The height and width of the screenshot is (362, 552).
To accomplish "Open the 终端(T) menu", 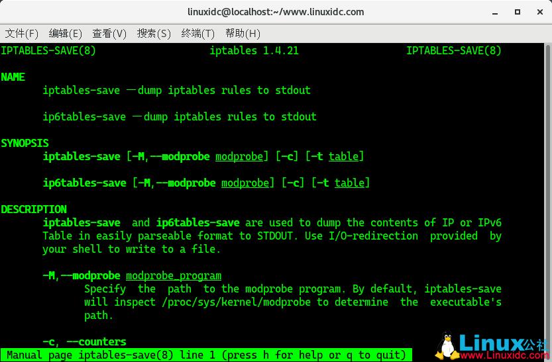I will pyautogui.click(x=198, y=33).
